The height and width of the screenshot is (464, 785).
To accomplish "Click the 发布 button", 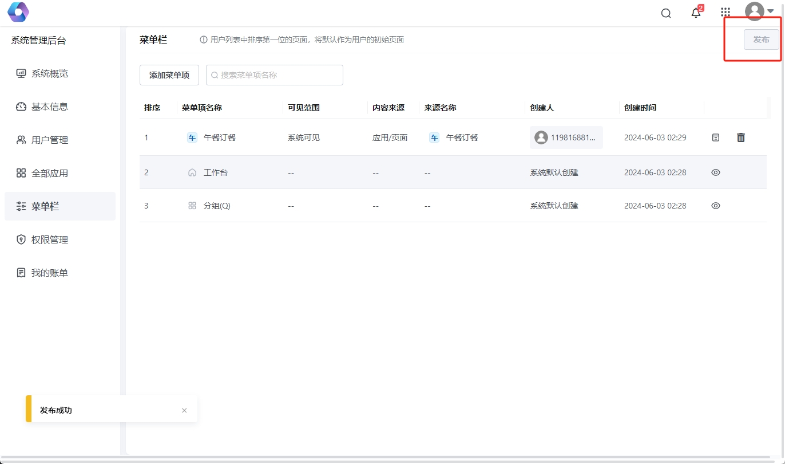I will tap(762, 40).
